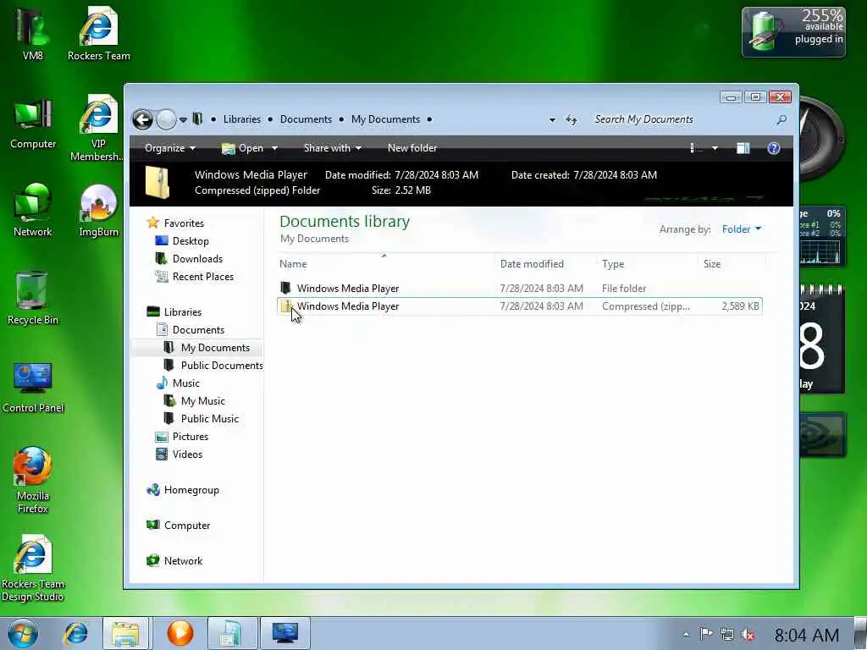Click the VIP Membership desktop shortcut

(x=98, y=129)
